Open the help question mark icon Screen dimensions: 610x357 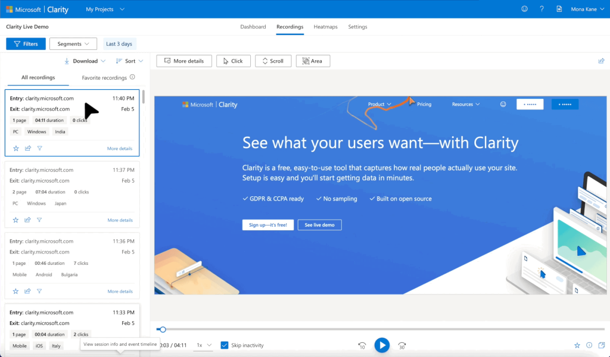tap(541, 9)
